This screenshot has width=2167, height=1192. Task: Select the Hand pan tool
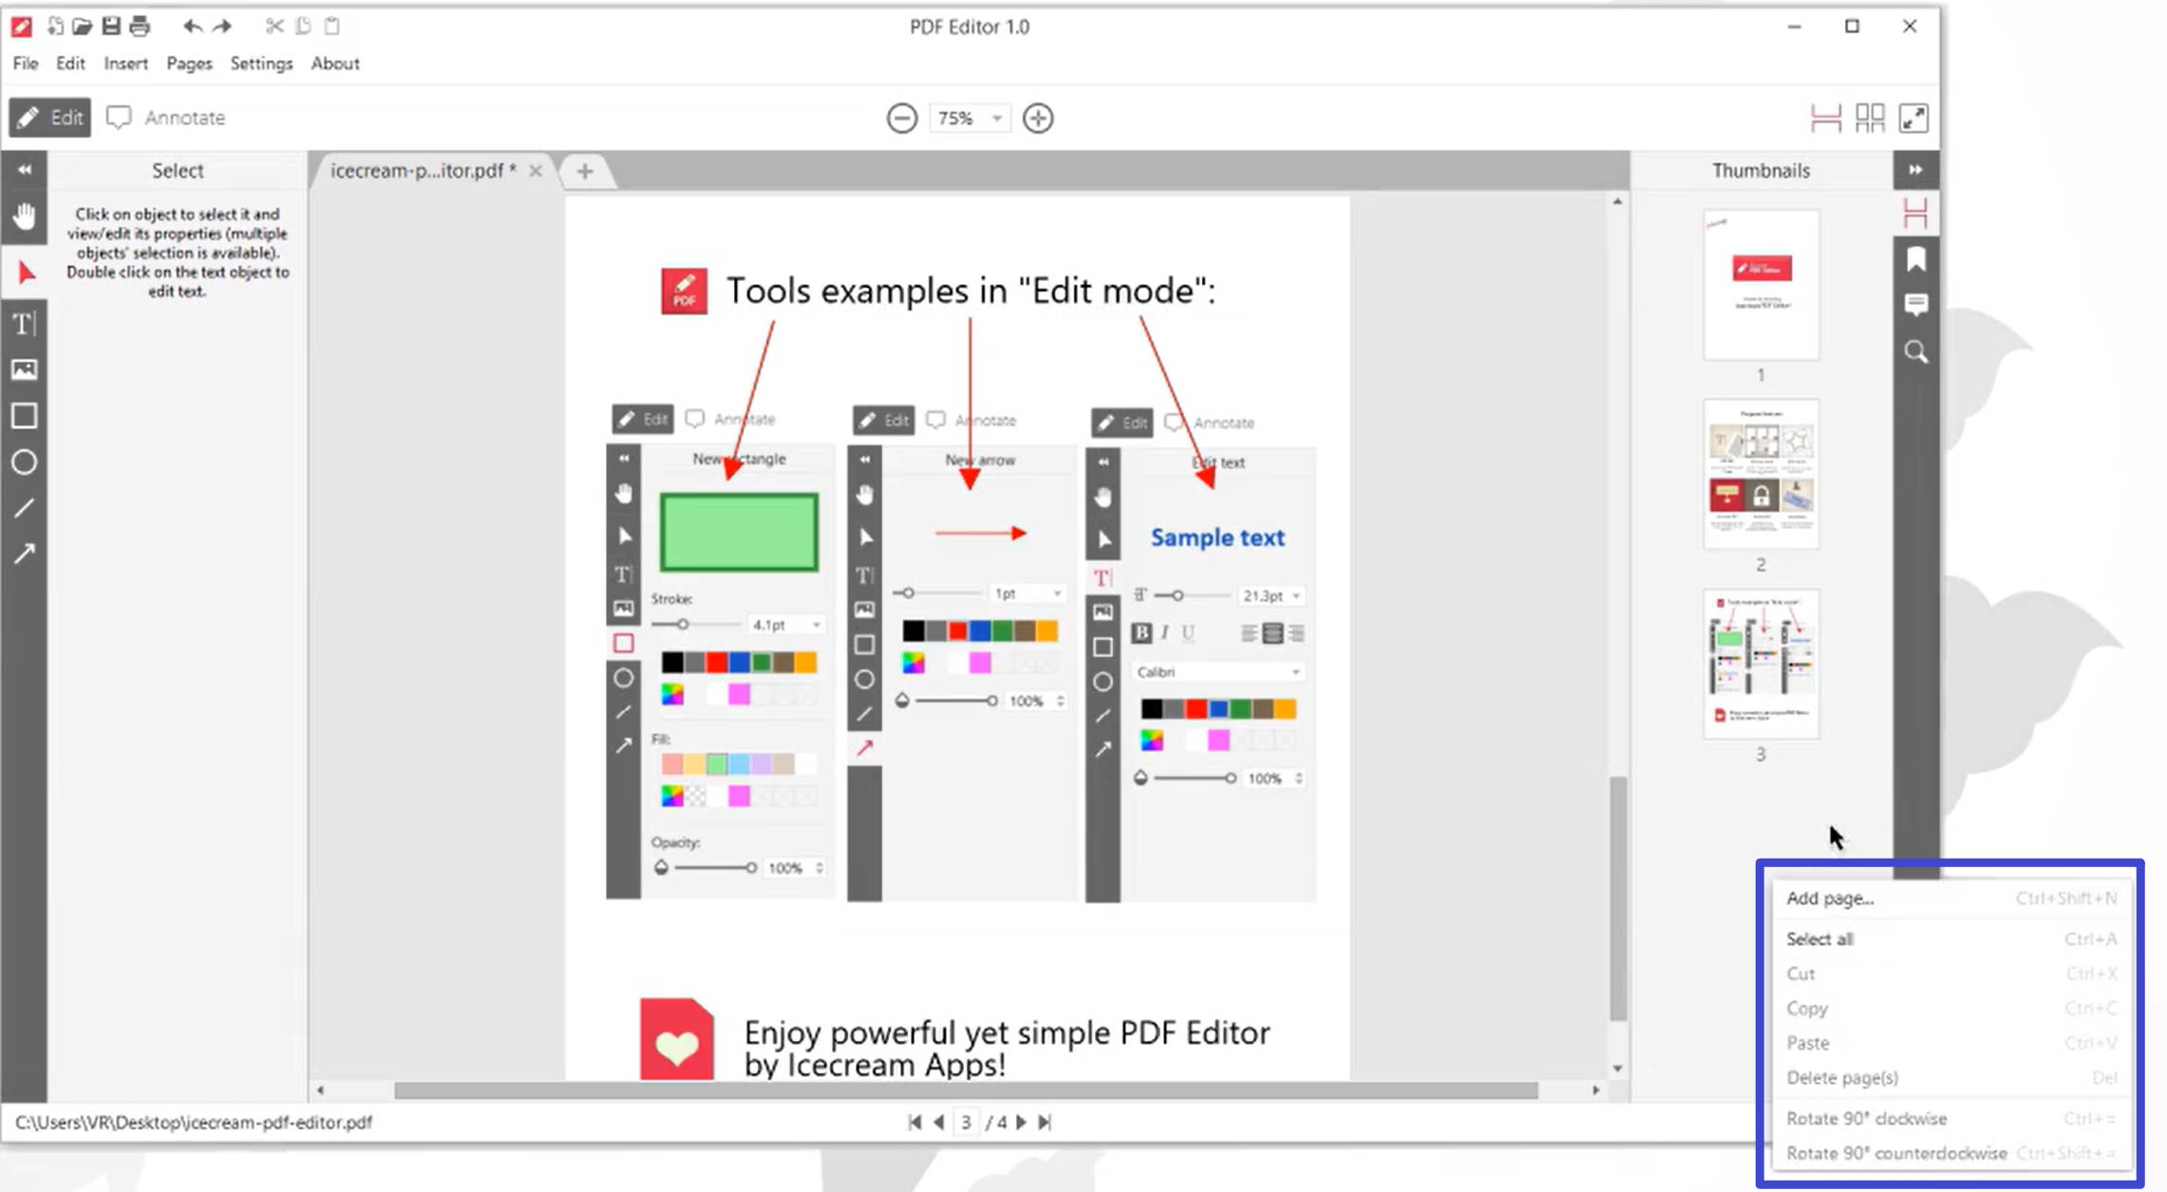coord(25,217)
